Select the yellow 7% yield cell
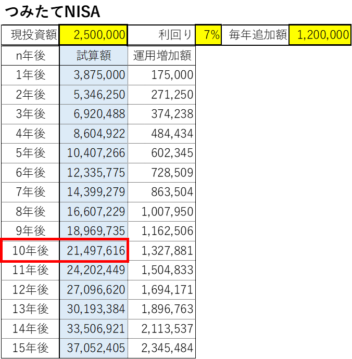Viewport: 352px width, 359px height. (x=208, y=35)
